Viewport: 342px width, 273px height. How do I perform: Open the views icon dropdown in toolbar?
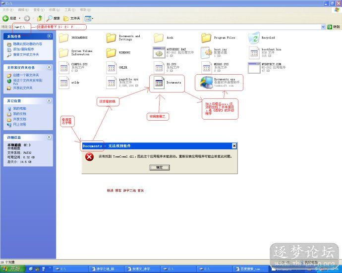pos(89,18)
